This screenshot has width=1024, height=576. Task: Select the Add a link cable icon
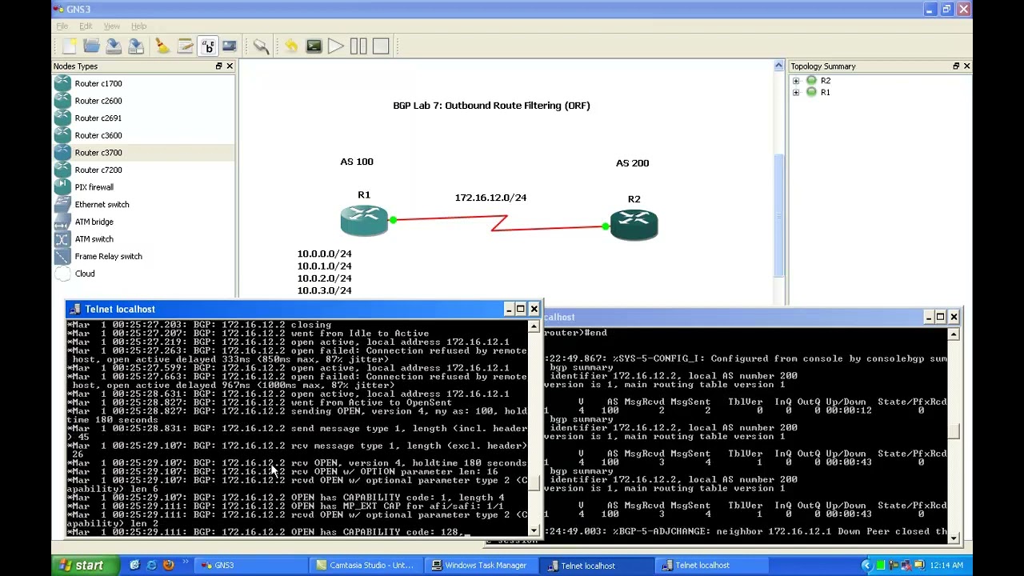(x=261, y=46)
